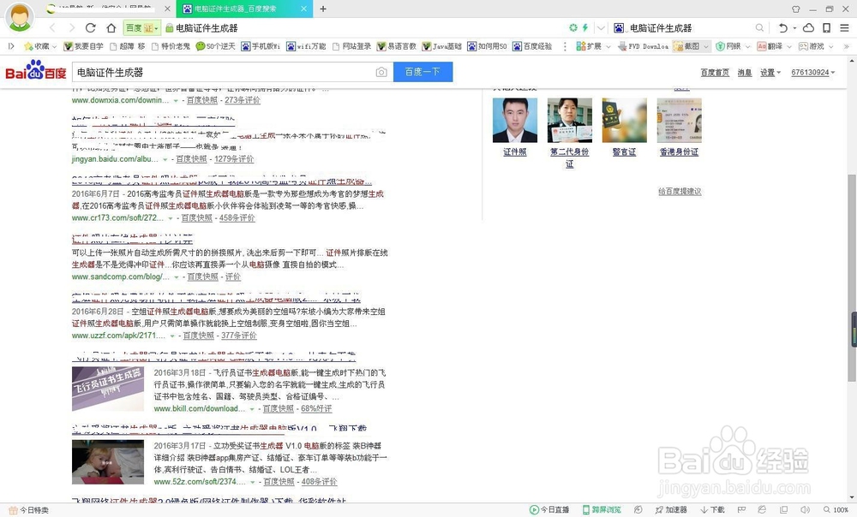The width and height of the screenshot is (857, 517).
Task: Open the wifi万能 bookmark
Action: (x=307, y=46)
